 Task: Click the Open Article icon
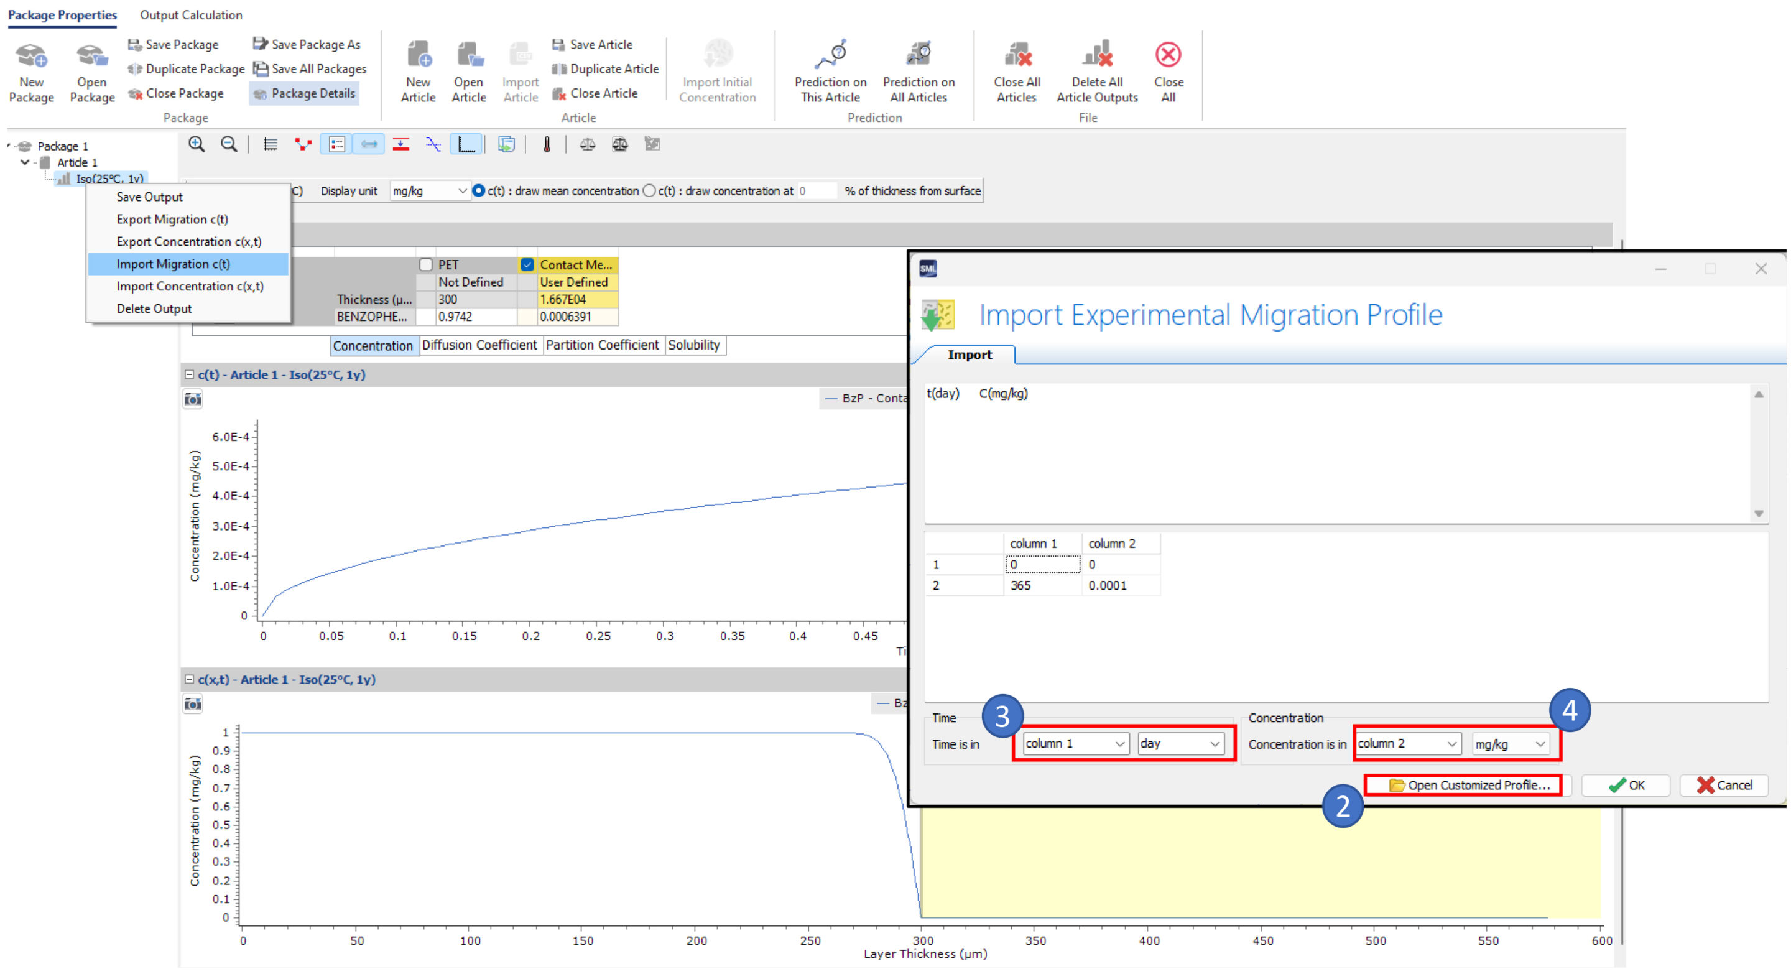click(x=469, y=55)
